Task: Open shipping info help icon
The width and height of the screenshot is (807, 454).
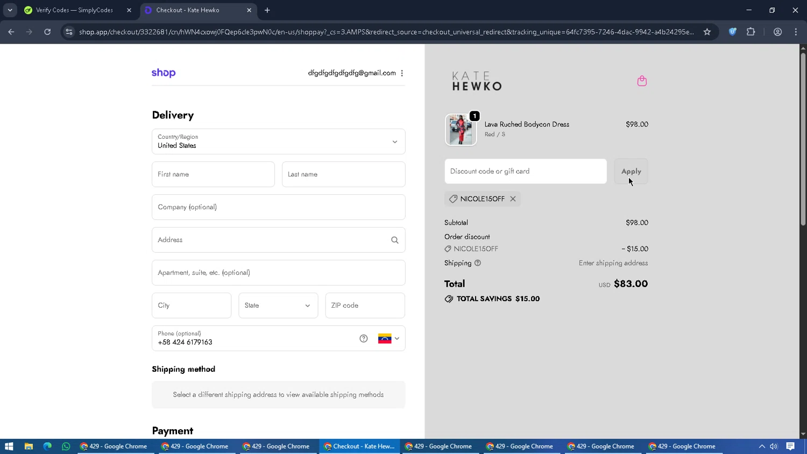Action: (478, 263)
